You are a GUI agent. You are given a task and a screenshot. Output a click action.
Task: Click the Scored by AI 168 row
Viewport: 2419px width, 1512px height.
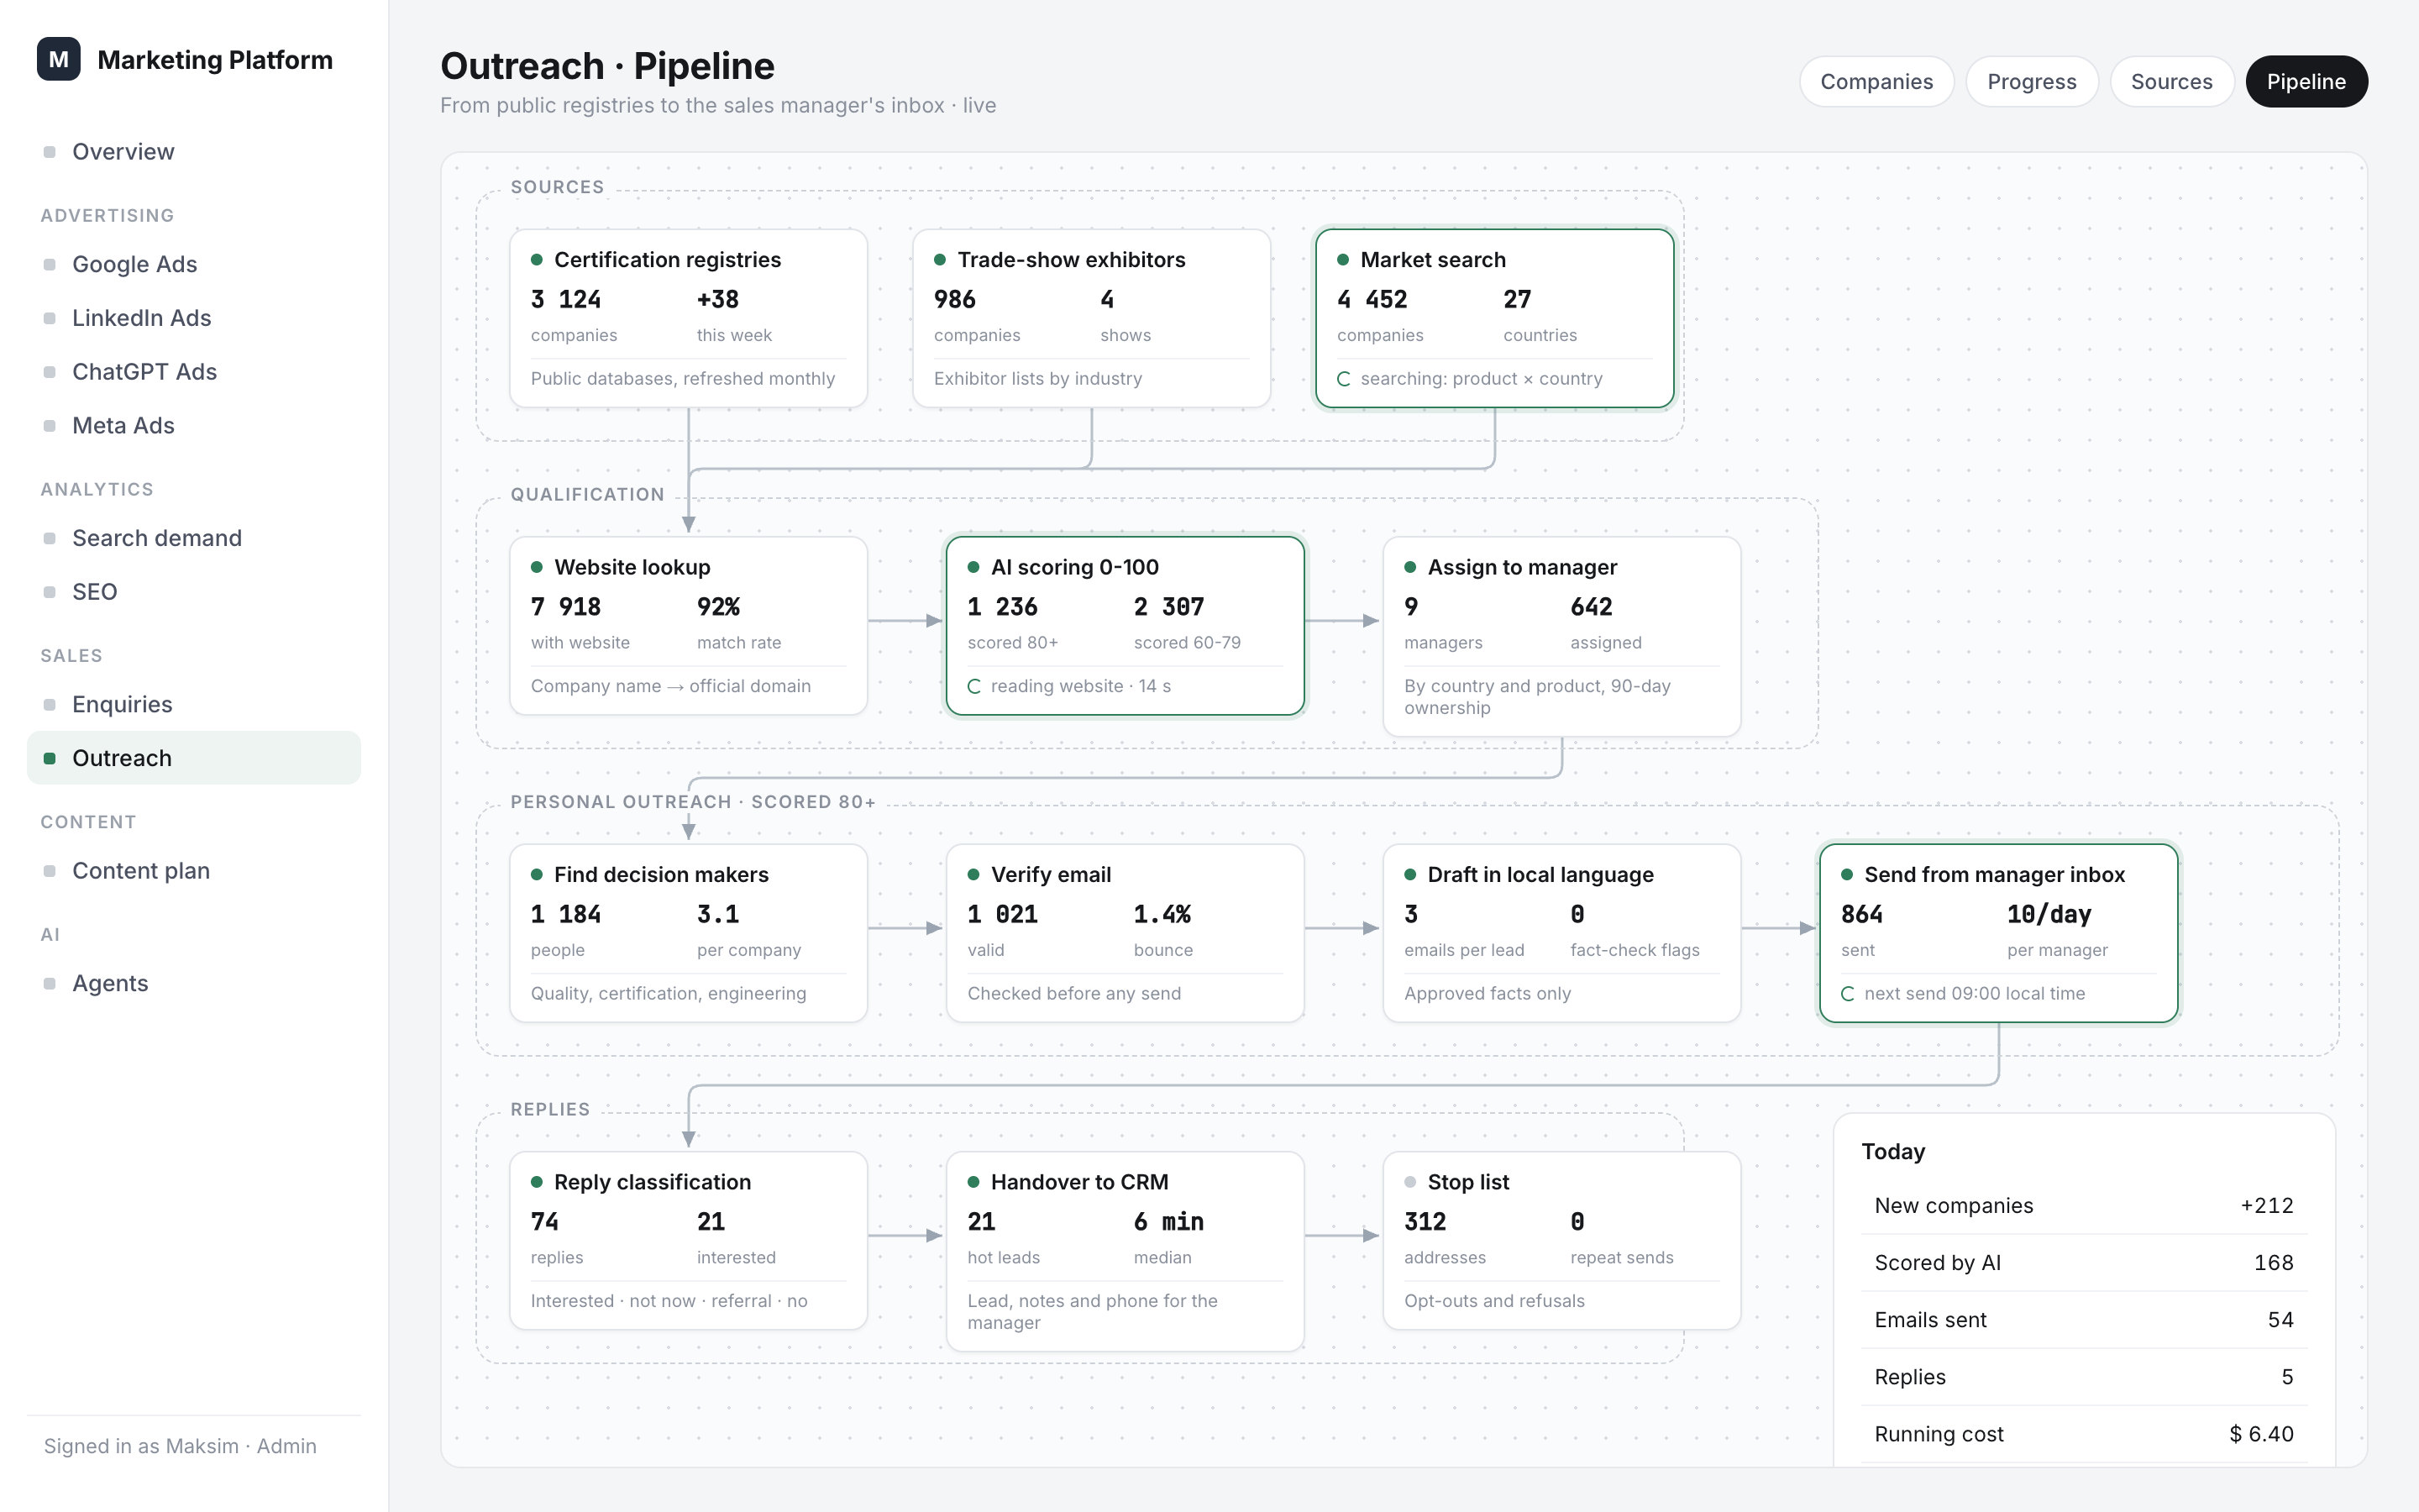tap(2083, 1263)
